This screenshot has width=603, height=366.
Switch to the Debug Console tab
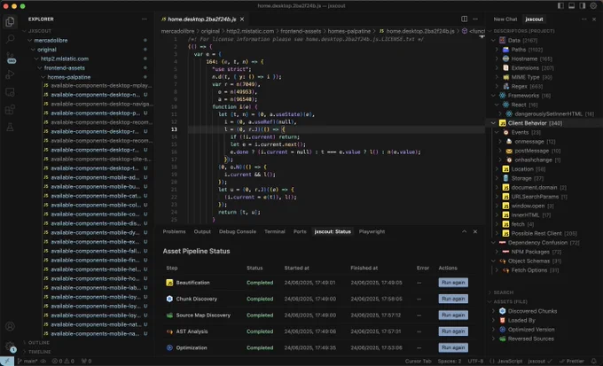[238, 231]
